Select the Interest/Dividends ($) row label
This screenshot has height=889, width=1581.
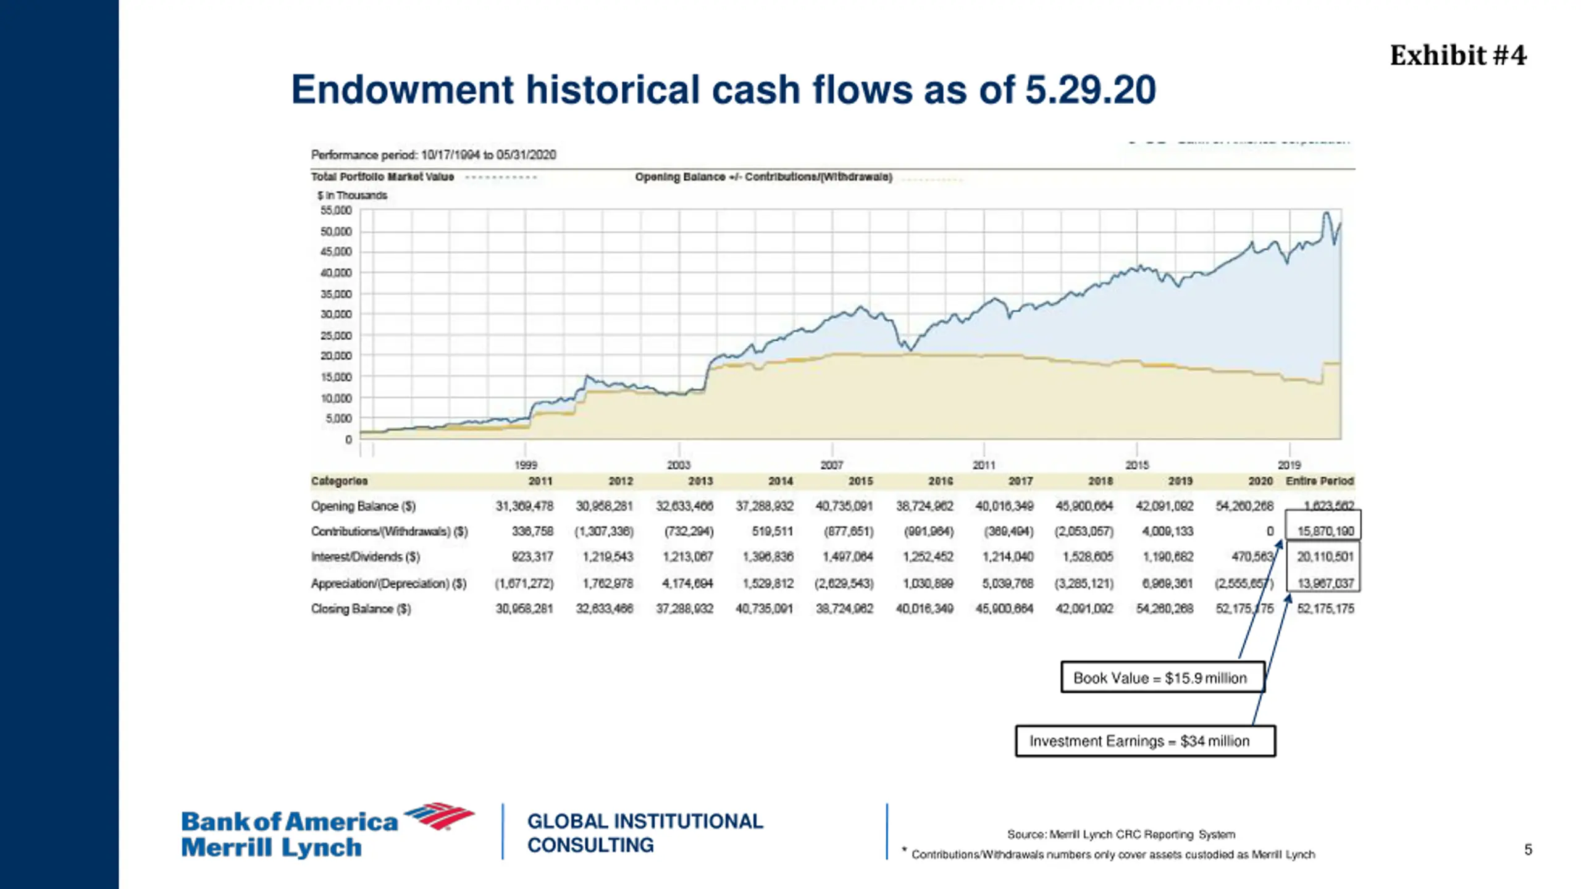click(x=366, y=557)
